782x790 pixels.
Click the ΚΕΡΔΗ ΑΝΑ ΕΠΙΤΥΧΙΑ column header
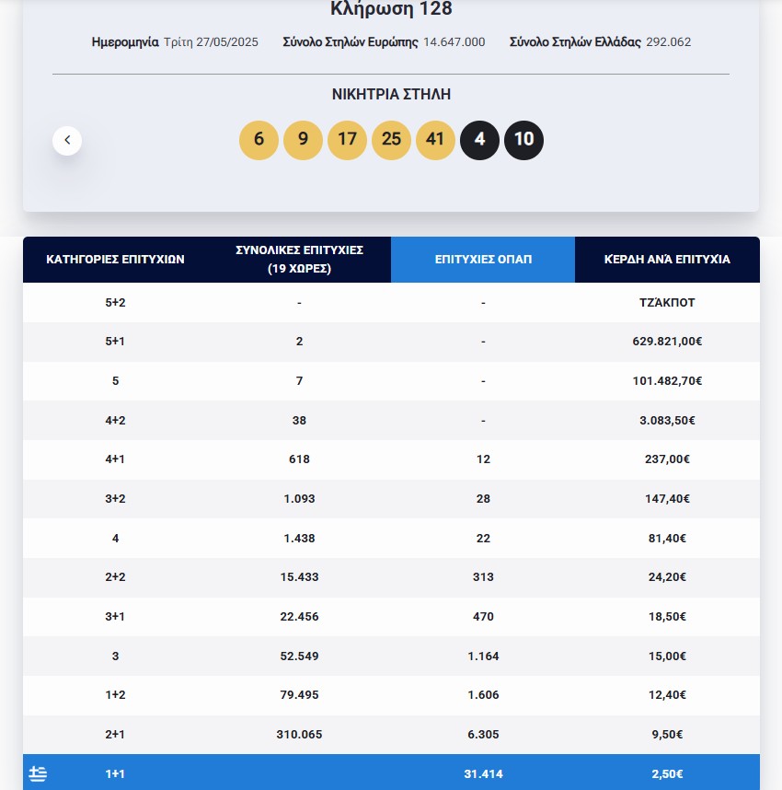[667, 260]
